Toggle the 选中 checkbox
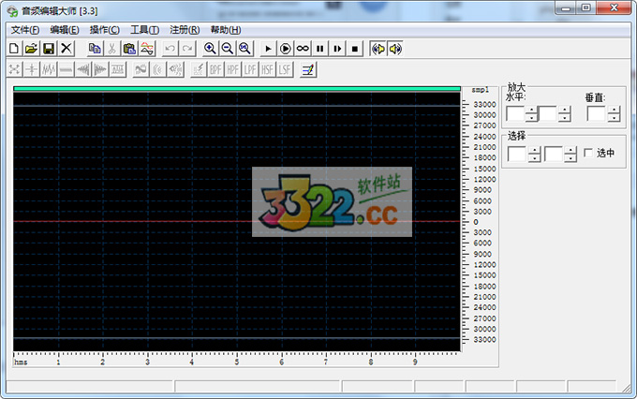 tap(588, 153)
